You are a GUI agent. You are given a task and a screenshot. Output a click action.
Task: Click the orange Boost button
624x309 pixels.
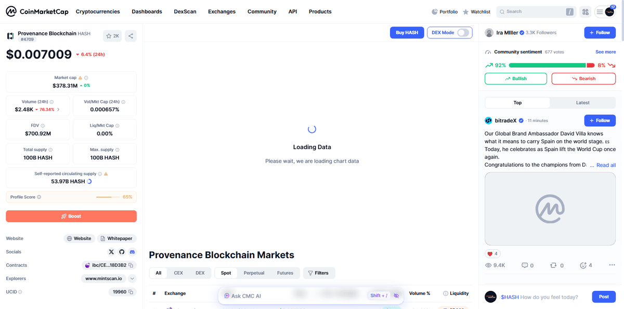tap(71, 216)
